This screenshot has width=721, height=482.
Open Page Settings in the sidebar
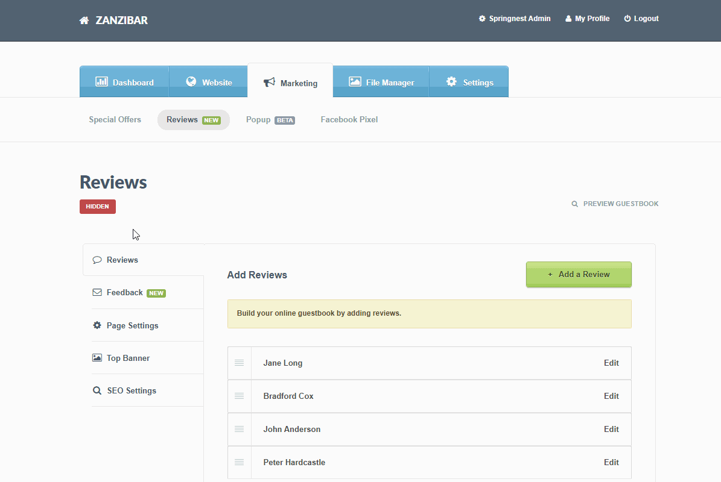pyautogui.click(x=132, y=325)
